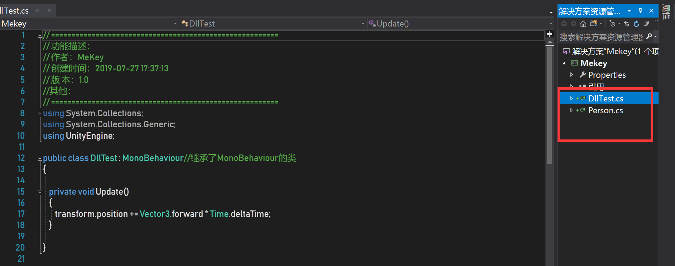The height and width of the screenshot is (266, 675).
Task: Click the solution icon beside 解决方案"Mekey"
Action: (x=566, y=51)
